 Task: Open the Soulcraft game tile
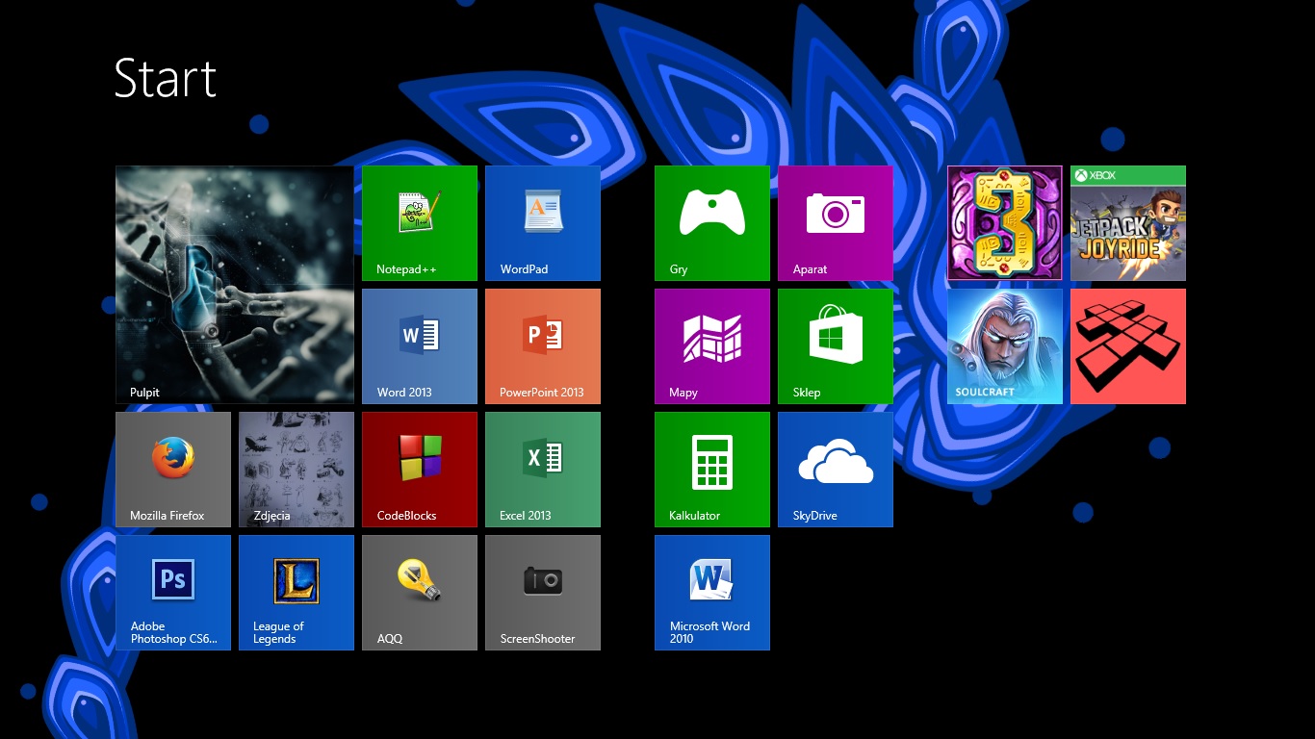1005,346
